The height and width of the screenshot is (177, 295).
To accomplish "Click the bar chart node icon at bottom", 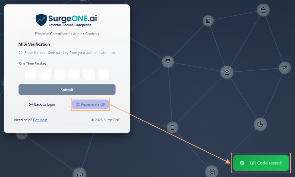I will pos(80,174).
